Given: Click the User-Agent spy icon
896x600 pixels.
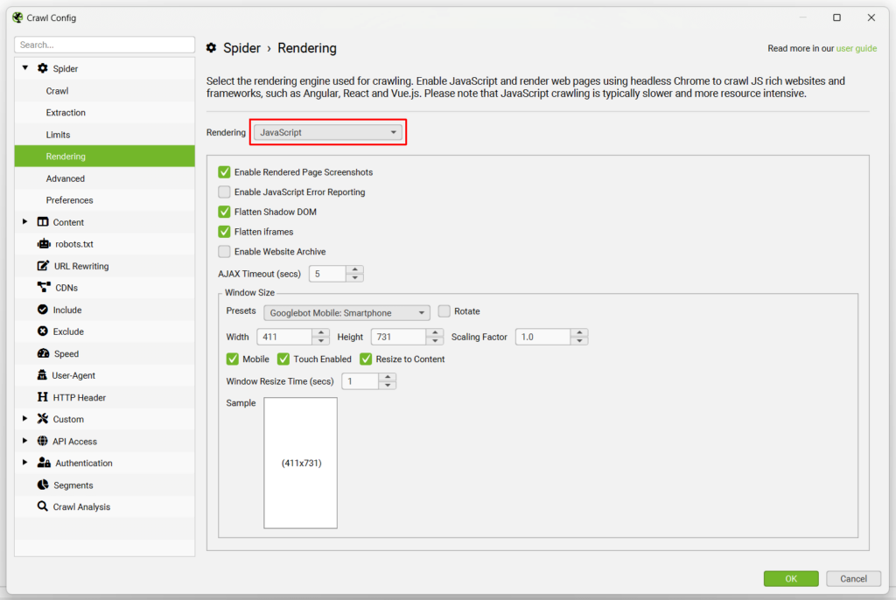Looking at the screenshot, I should pyautogui.click(x=43, y=375).
